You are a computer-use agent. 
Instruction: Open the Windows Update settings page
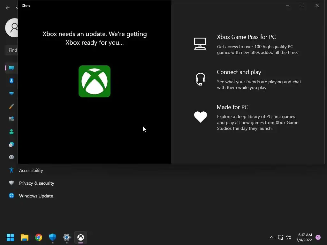tap(36, 196)
